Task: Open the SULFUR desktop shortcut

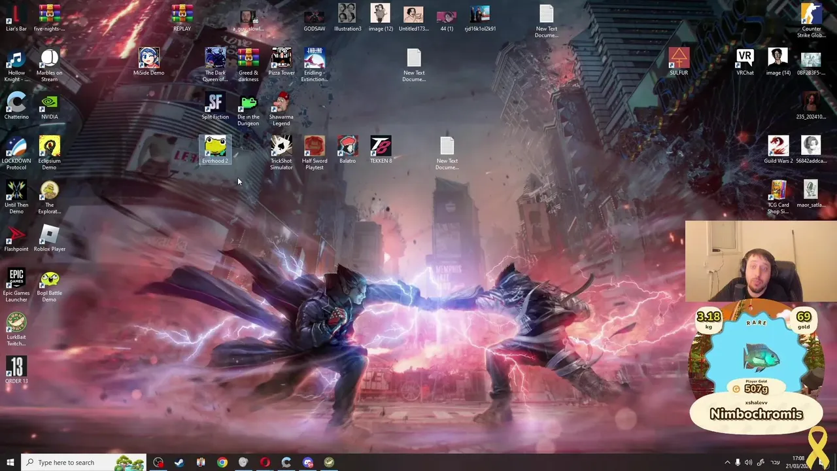Action: coord(679,62)
